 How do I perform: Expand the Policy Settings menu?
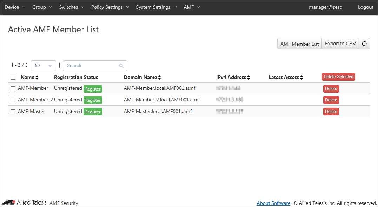(x=110, y=7)
